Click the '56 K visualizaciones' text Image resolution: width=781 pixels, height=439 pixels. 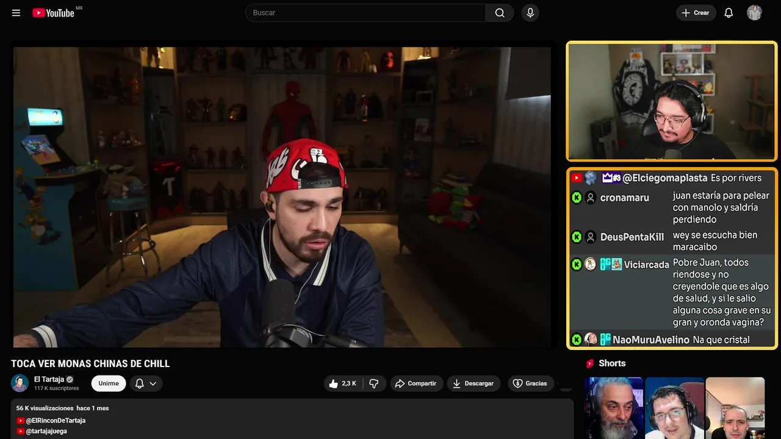[x=45, y=408]
